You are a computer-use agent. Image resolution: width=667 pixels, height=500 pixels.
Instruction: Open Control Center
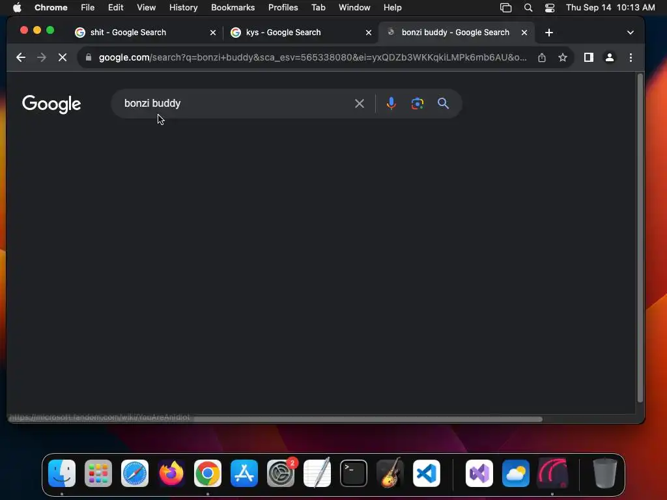pyautogui.click(x=550, y=8)
